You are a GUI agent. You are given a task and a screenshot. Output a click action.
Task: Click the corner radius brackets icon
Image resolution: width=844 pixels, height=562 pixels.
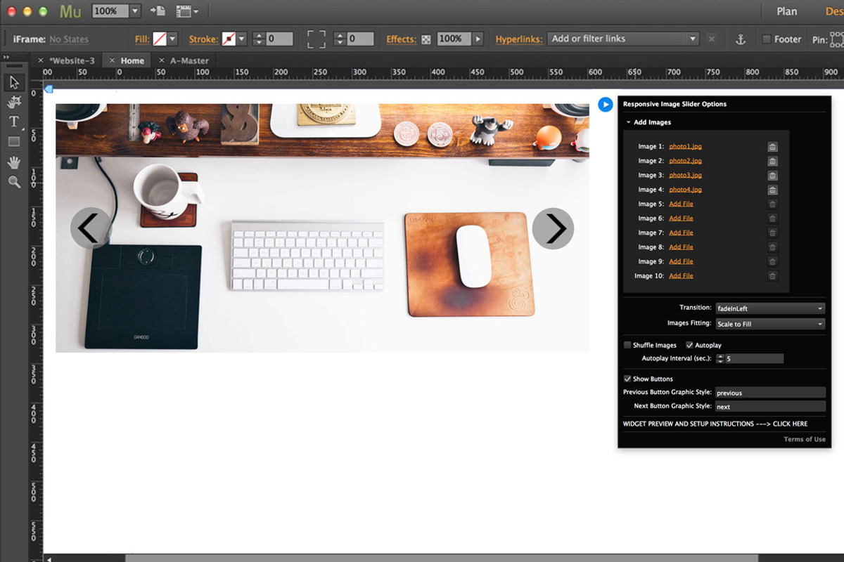point(316,39)
